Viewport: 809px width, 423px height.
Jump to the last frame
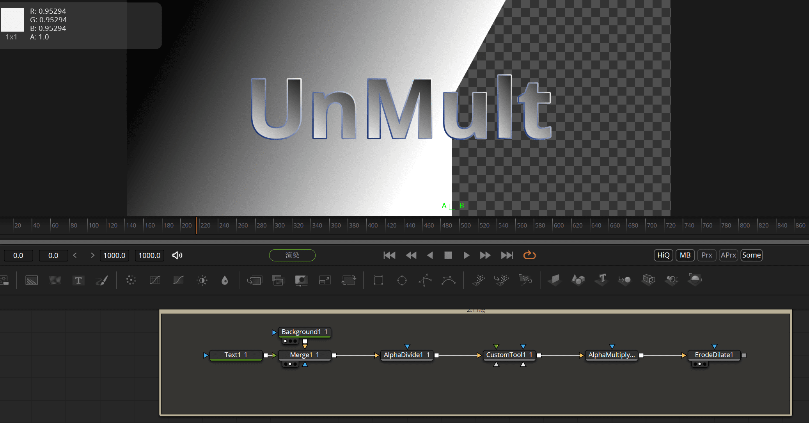click(507, 255)
